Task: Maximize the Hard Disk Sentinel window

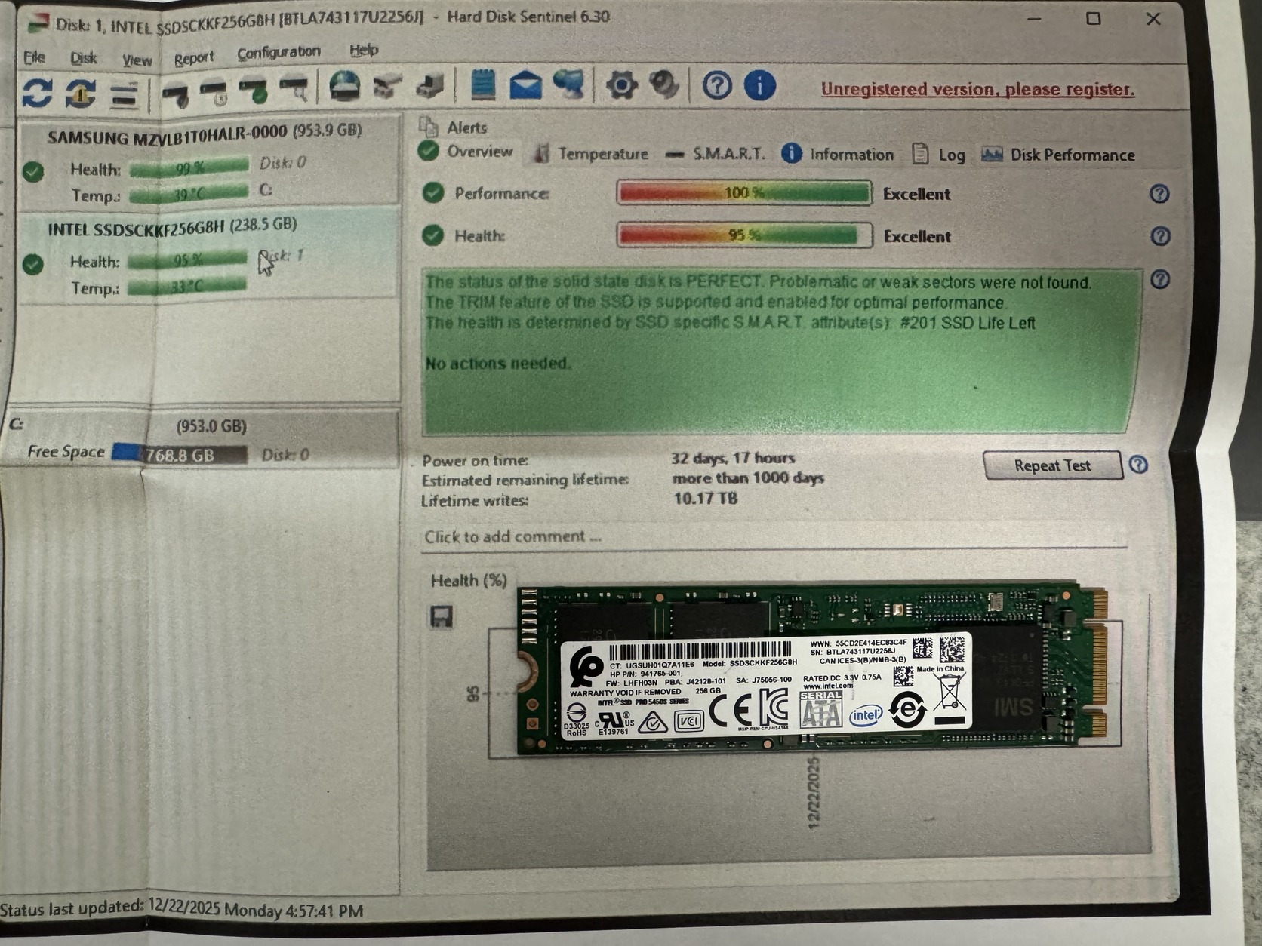Action: click(x=1093, y=18)
